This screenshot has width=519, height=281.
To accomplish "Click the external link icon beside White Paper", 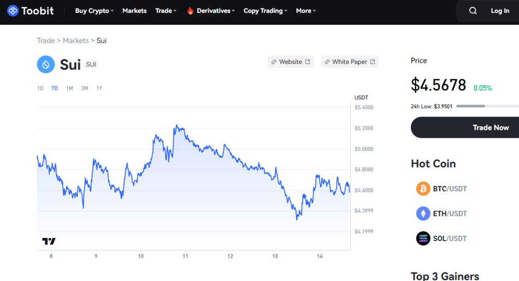I will pos(373,62).
